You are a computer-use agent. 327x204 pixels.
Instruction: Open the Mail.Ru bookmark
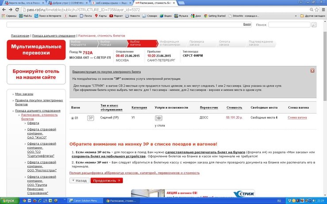pos(25,16)
